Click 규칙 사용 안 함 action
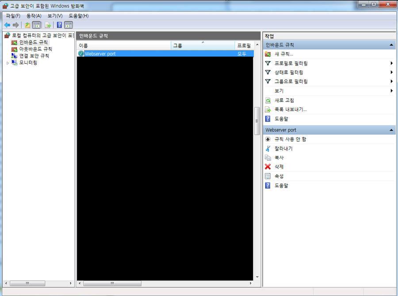 point(291,139)
